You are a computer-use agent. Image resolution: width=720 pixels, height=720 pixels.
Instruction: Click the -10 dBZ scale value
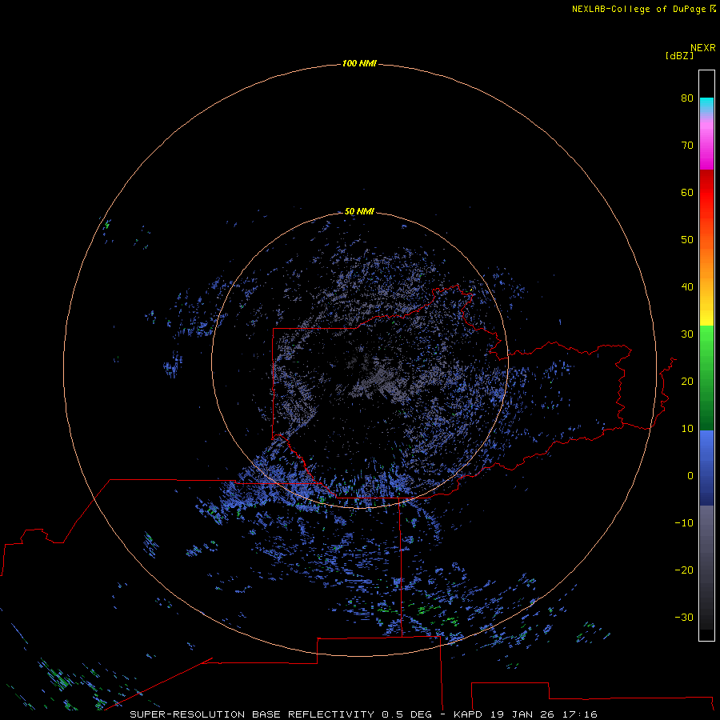point(684,523)
